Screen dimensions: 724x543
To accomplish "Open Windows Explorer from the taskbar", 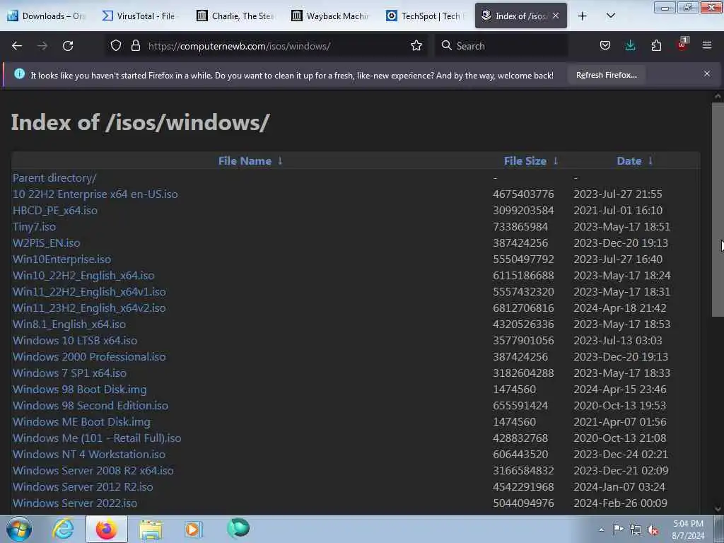I will 151,530.
